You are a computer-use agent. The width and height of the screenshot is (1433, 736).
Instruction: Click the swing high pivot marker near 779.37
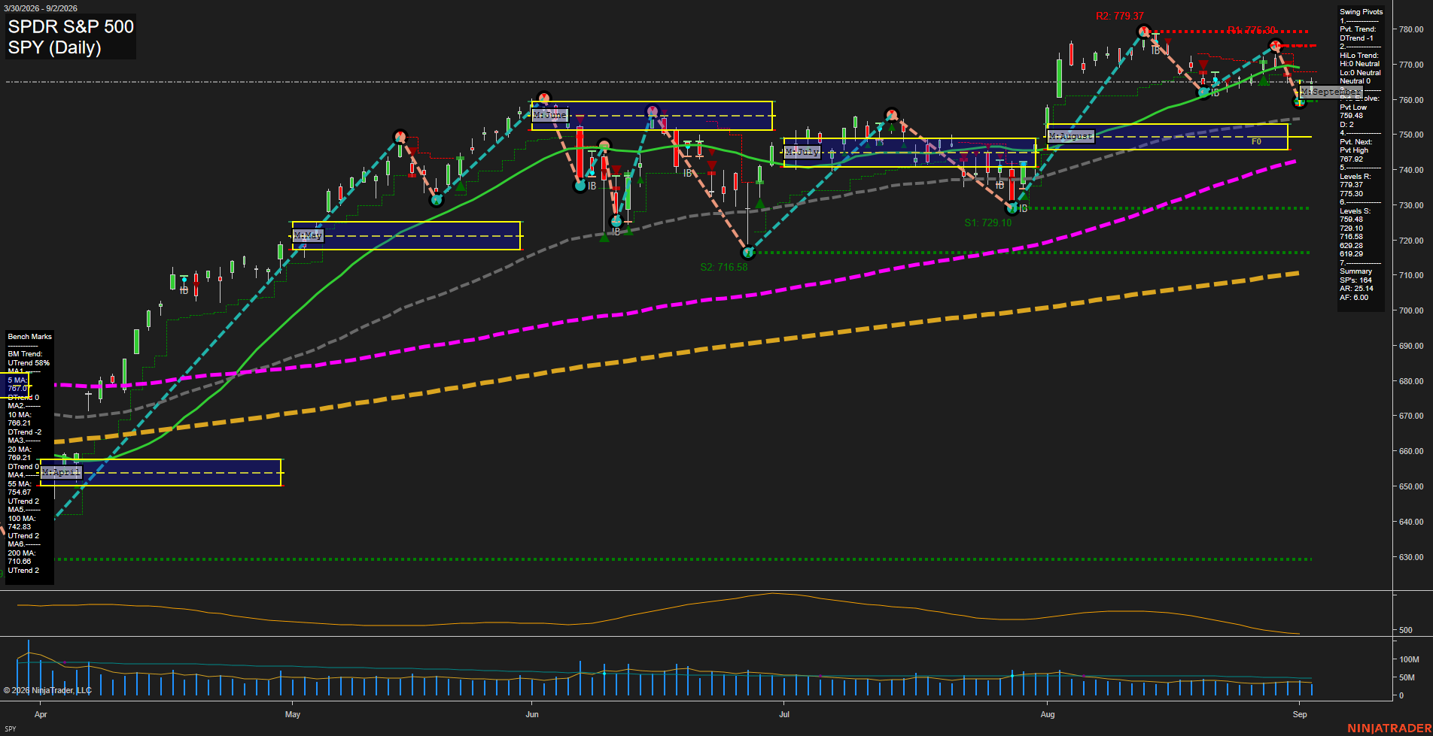pos(1144,32)
